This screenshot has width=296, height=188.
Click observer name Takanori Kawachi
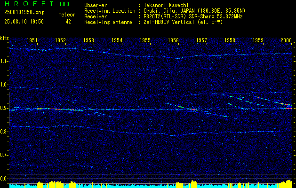166,5
